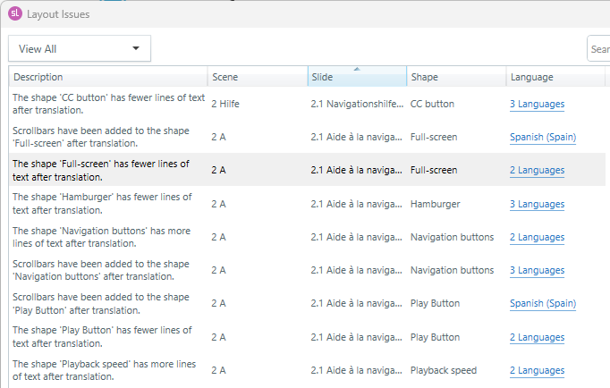Open Spanish (Spain) link for Full-screen scrollbars issue
Image resolution: width=610 pixels, height=388 pixels.
click(x=543, y=137)
